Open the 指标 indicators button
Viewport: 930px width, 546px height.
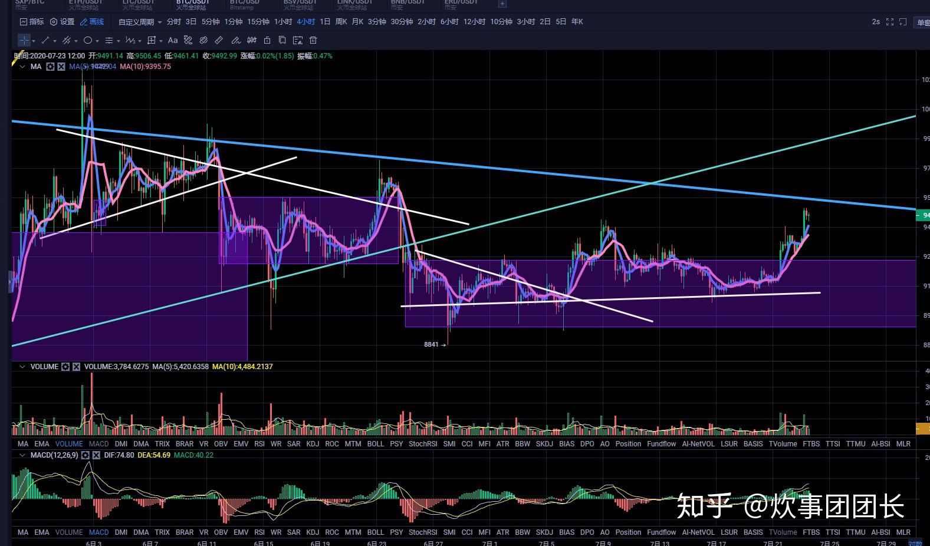pyautogui.click(x=32, y=22)
